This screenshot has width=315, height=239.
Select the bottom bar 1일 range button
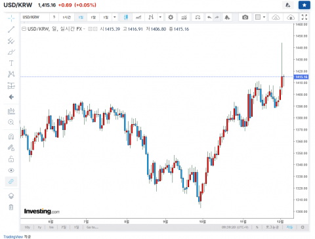(76, 227)
